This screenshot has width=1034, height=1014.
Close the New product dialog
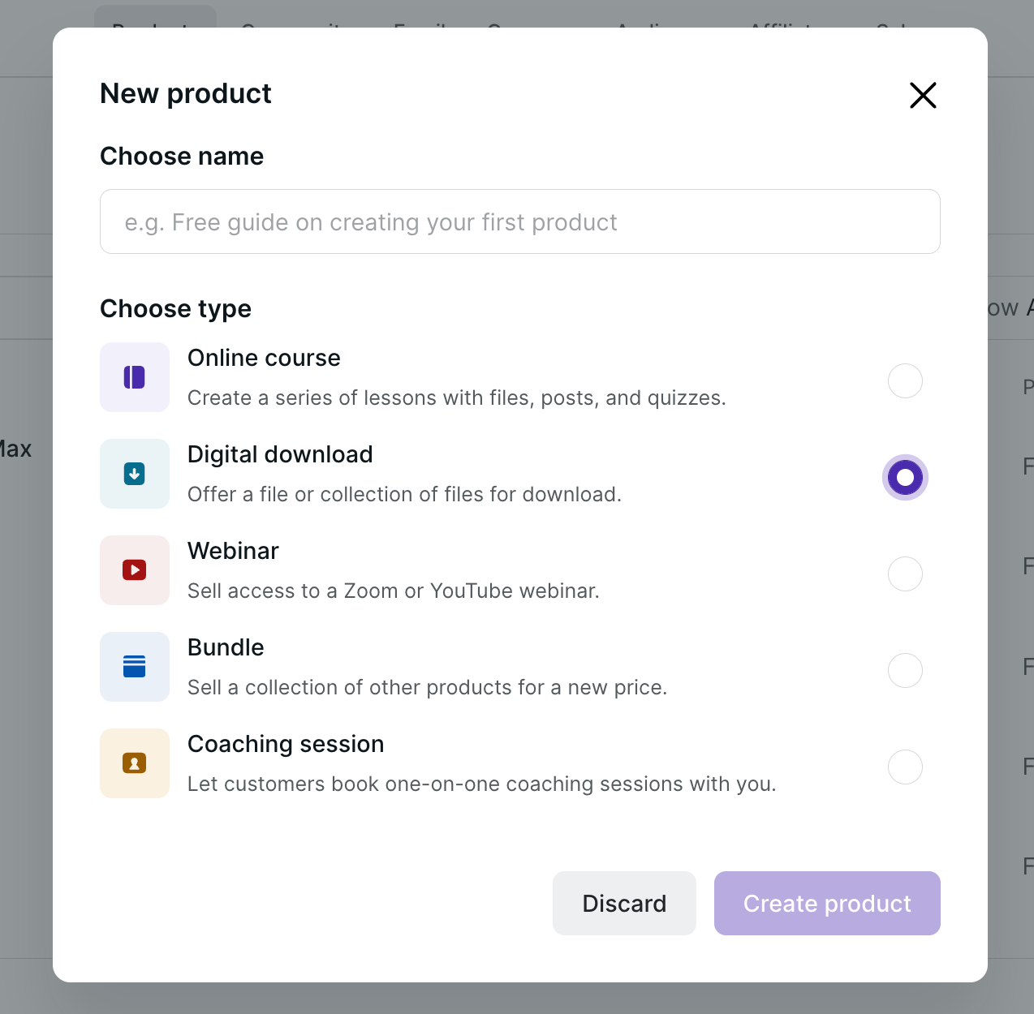pos(923,95)
